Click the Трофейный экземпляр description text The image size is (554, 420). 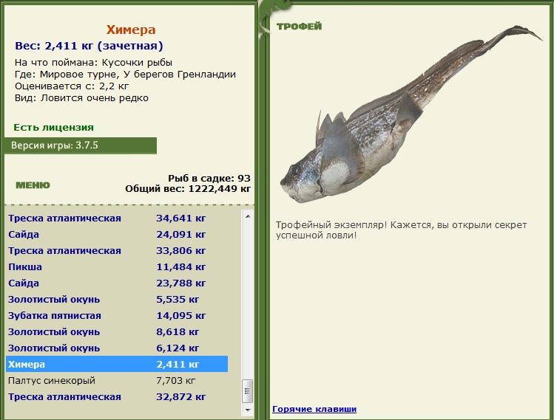pos(401,230)
